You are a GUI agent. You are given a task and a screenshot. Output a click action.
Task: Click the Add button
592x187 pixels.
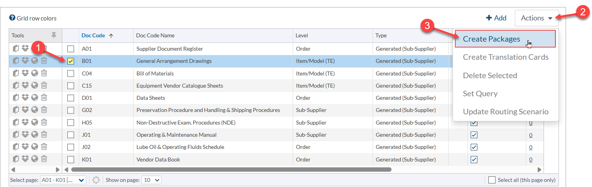click(x=496, y=18)
